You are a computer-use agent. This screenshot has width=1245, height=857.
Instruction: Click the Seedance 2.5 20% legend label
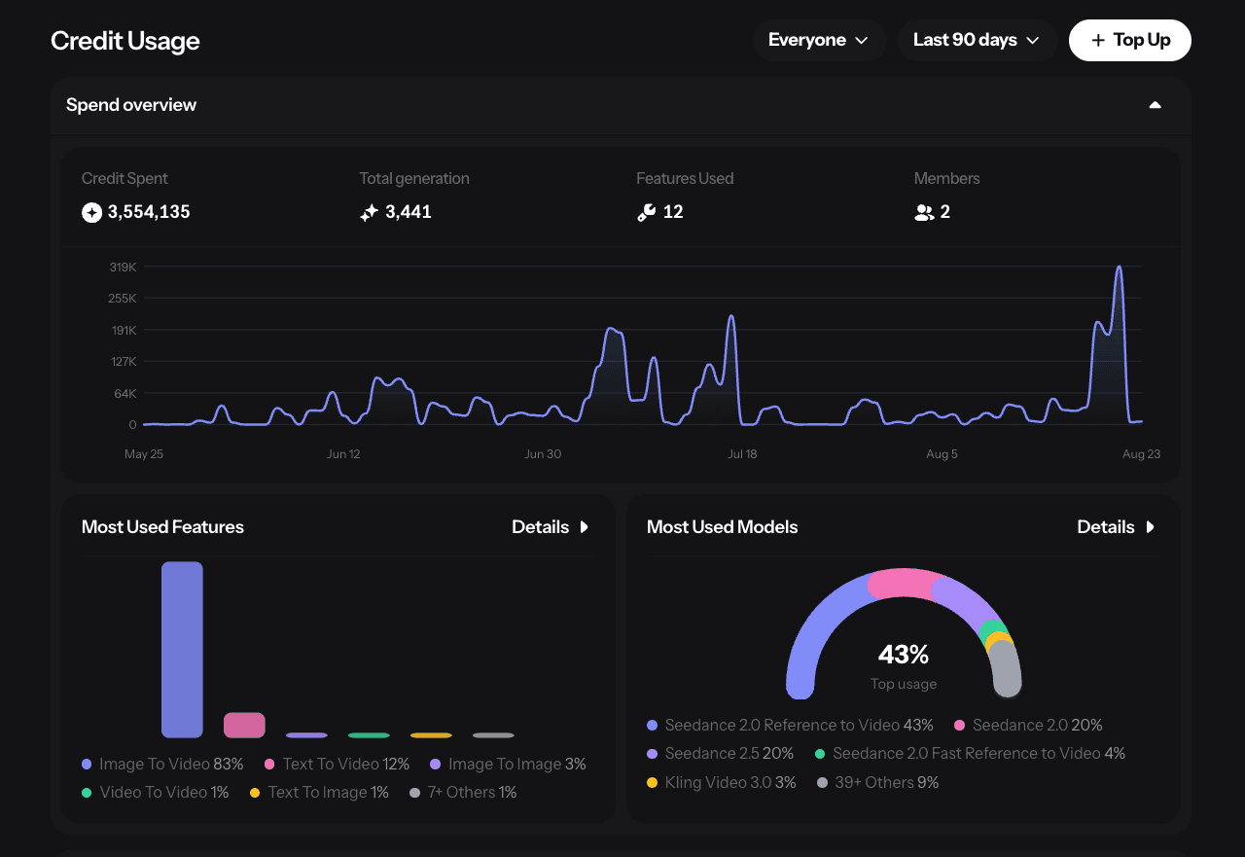729,754
